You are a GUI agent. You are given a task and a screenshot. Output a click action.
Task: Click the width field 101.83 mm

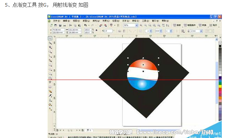click(x=75, y=30)
